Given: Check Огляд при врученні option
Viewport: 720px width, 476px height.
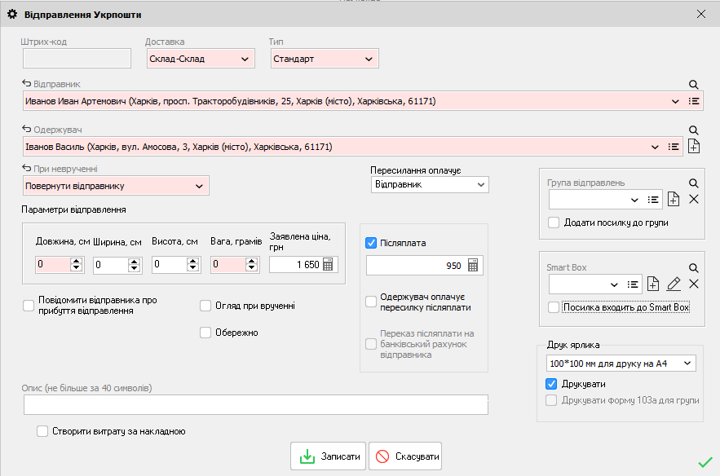Looking at the screenshot, I should click(205, 306).
